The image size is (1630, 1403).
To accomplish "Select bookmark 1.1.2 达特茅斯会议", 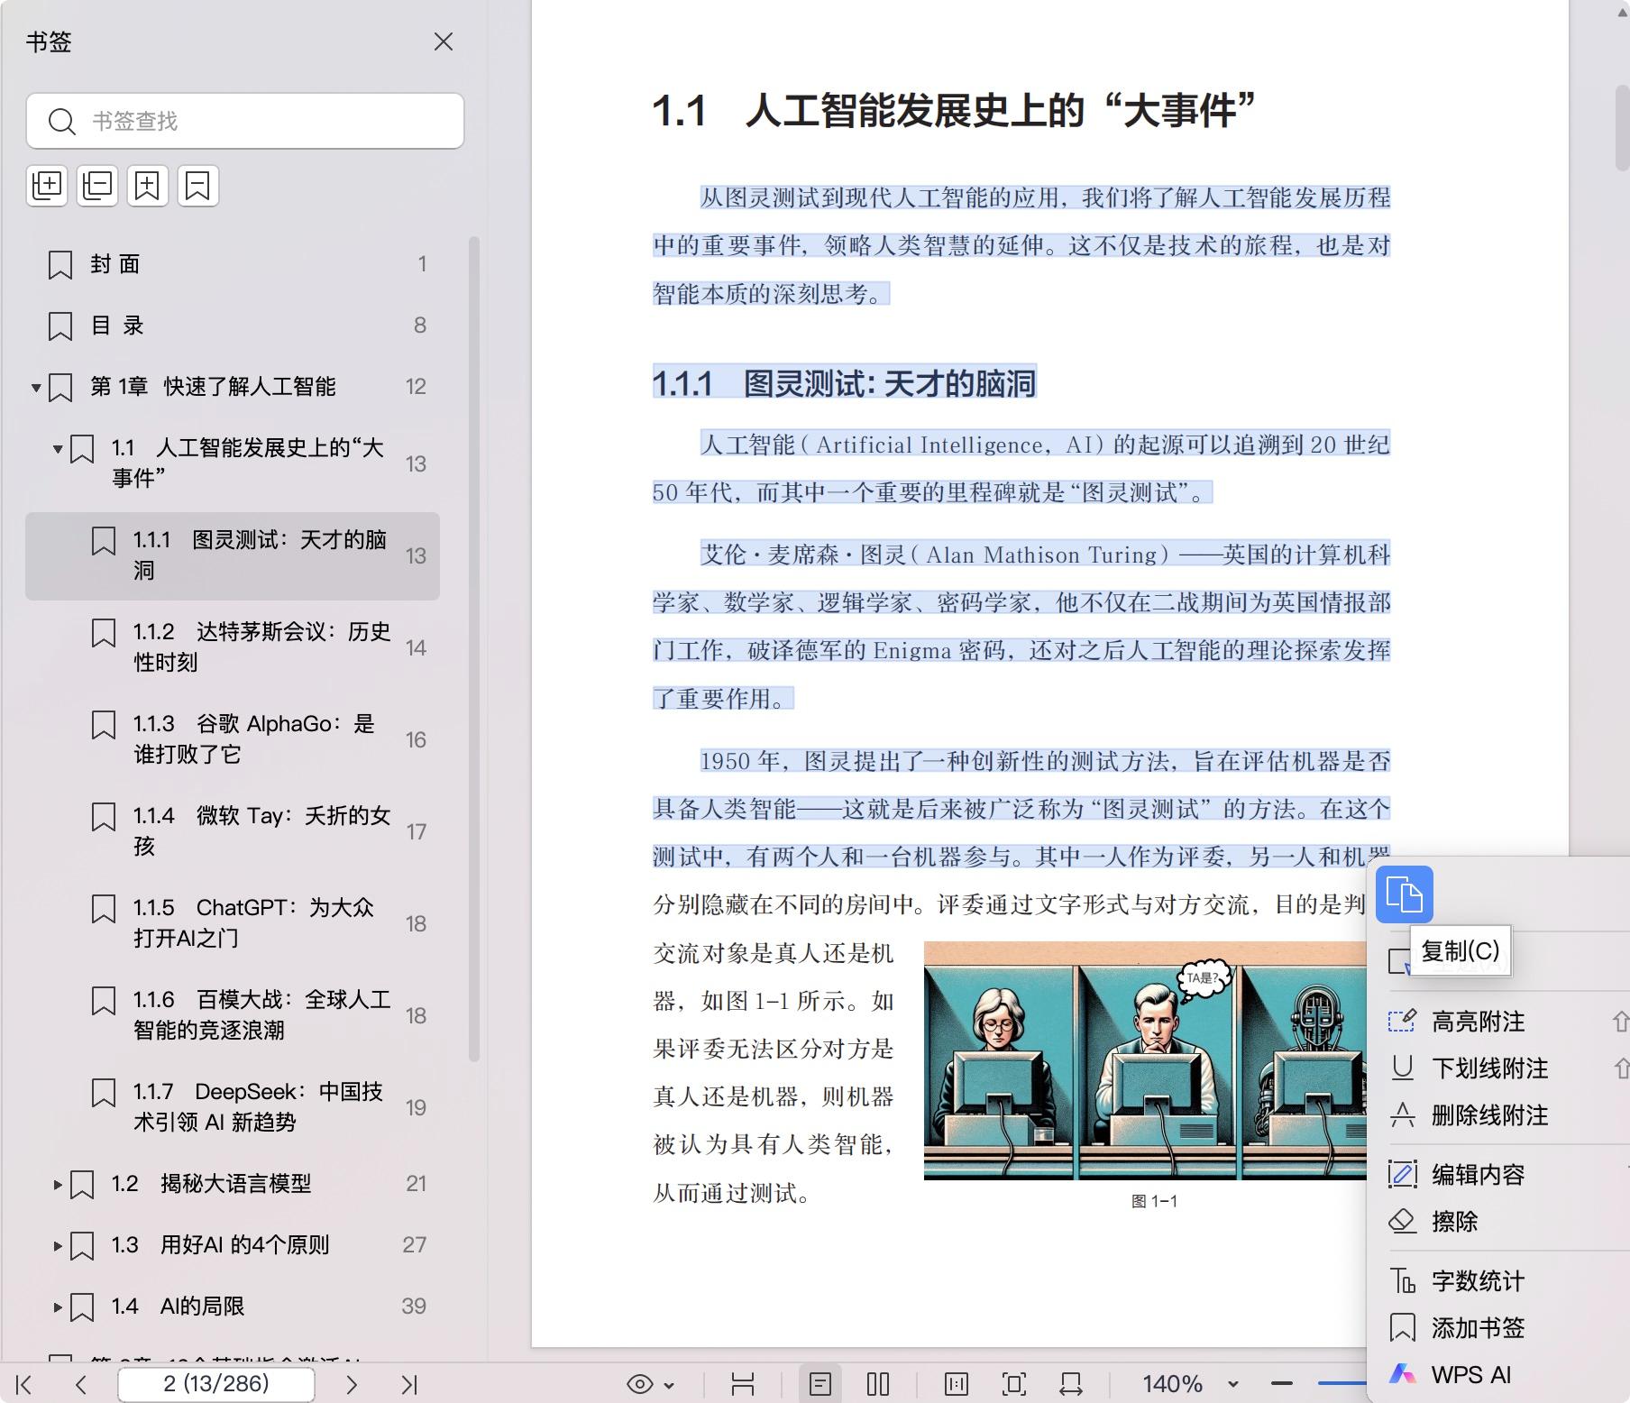I will (233, 647).
